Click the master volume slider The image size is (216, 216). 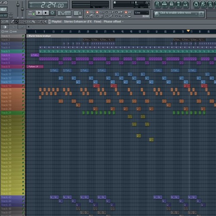(18, 5)
